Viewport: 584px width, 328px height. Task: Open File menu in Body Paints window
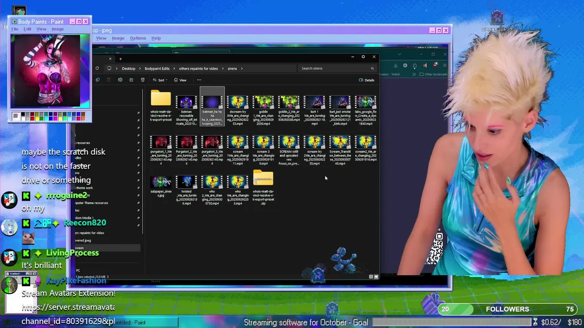[x=15, y=29]
